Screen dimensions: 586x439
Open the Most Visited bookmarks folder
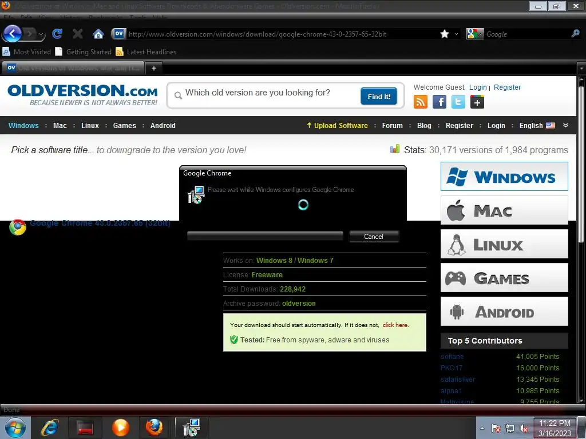tap(26, 51)
